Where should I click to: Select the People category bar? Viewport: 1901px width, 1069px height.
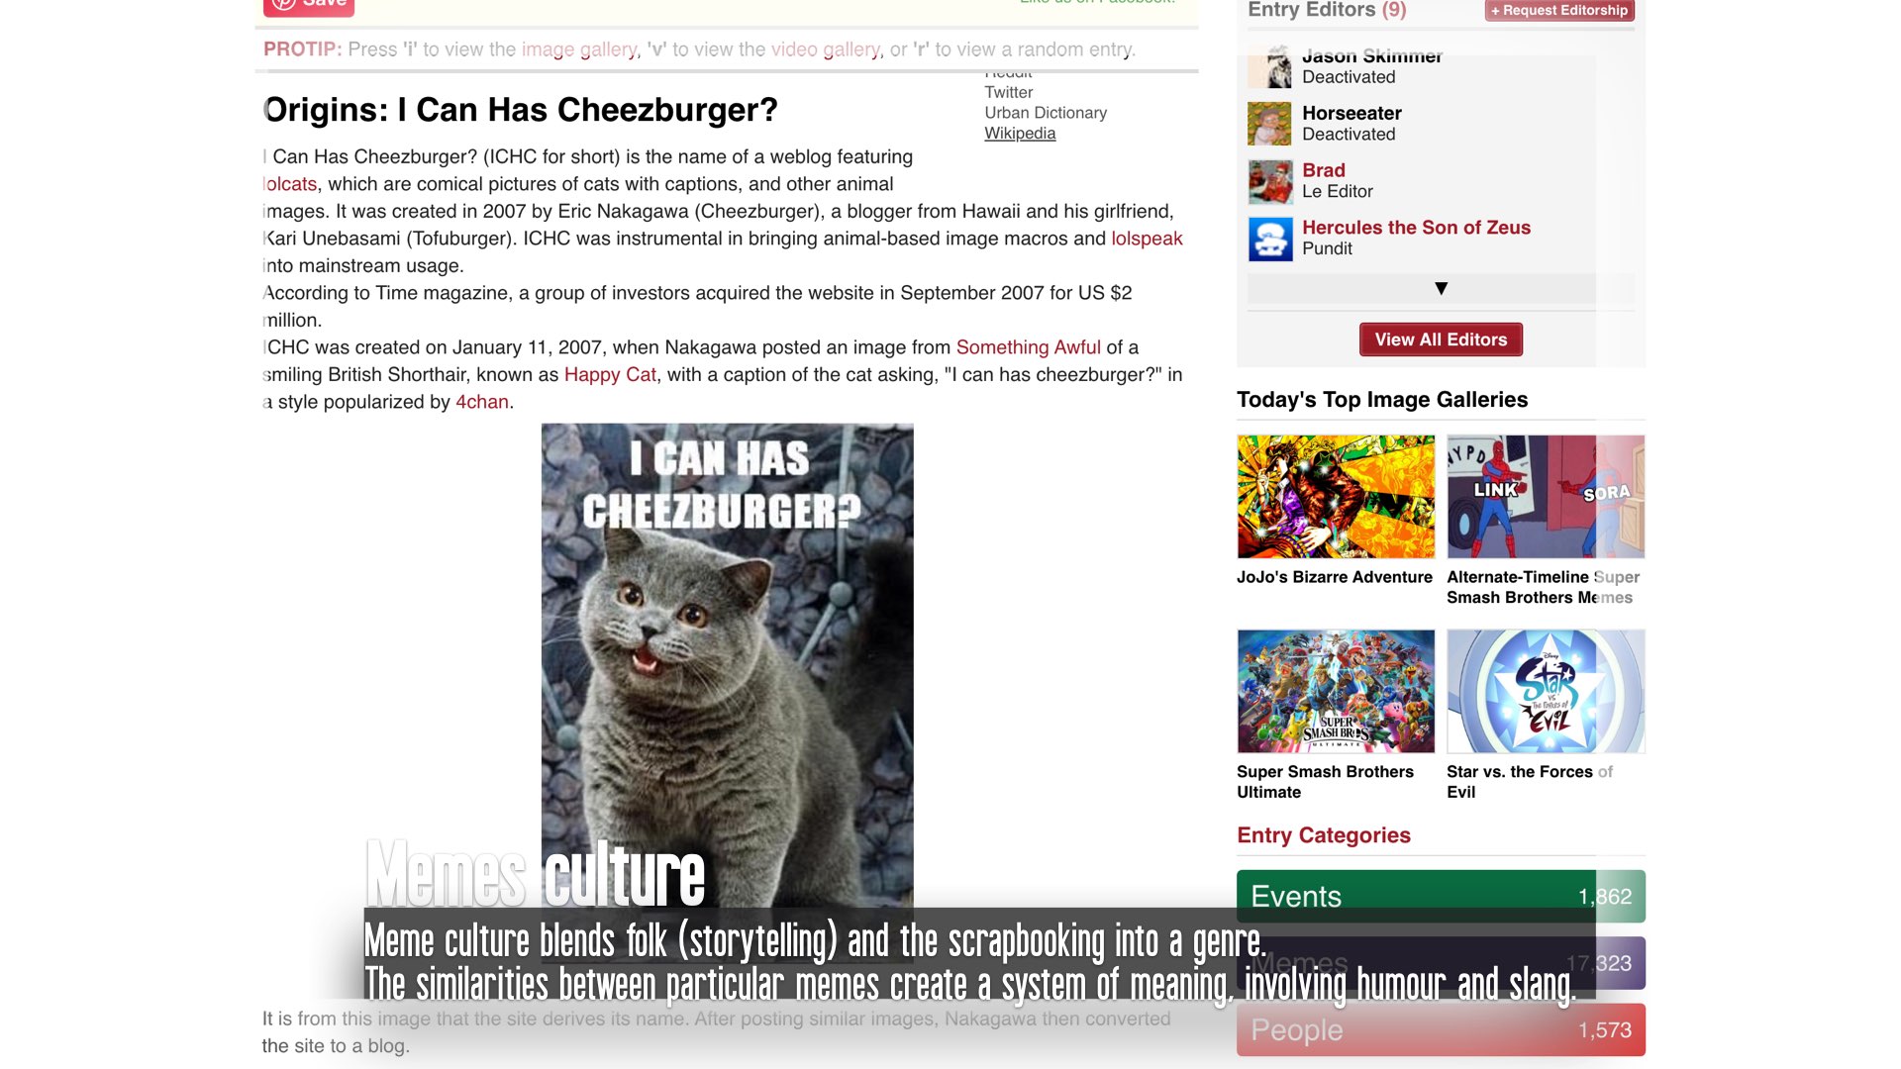1441,1029
